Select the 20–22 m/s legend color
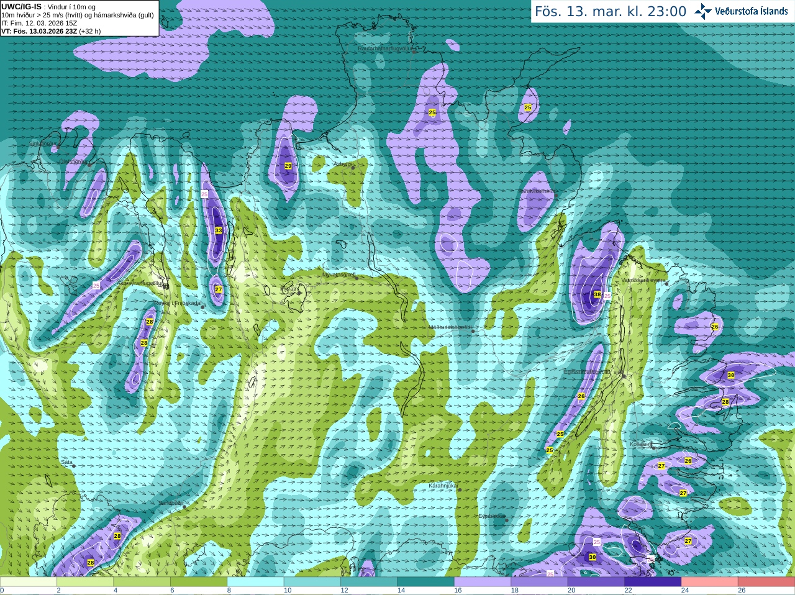Image resolution: width=795 pixels, height=595 pixels. [x=596, y=582]
